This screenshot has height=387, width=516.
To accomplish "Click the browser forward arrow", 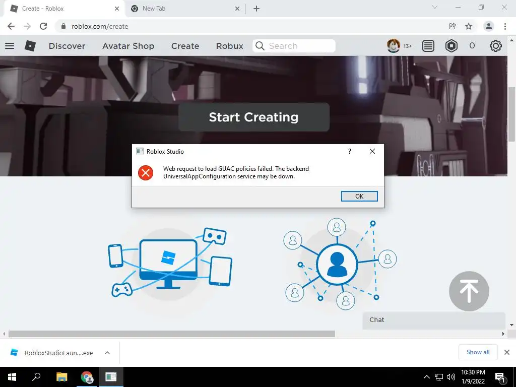I will (x=27, y=26).
